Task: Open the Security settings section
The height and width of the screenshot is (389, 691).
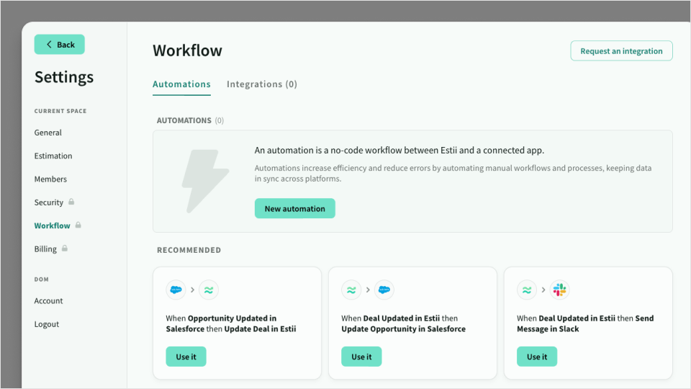Action: pos(49,202)
